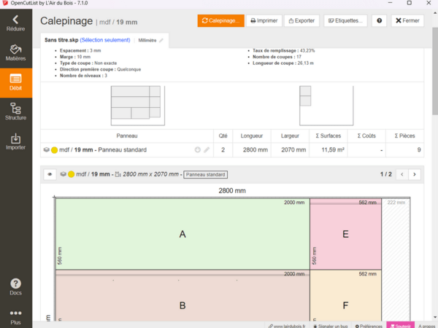Open the Plus menu in the sidebar
Screen dimensions: 438x328
15,316
